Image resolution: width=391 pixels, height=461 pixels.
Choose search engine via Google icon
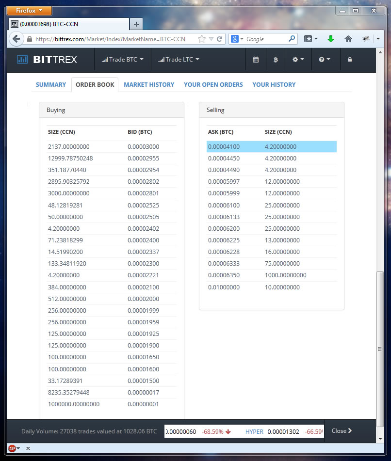235,39
